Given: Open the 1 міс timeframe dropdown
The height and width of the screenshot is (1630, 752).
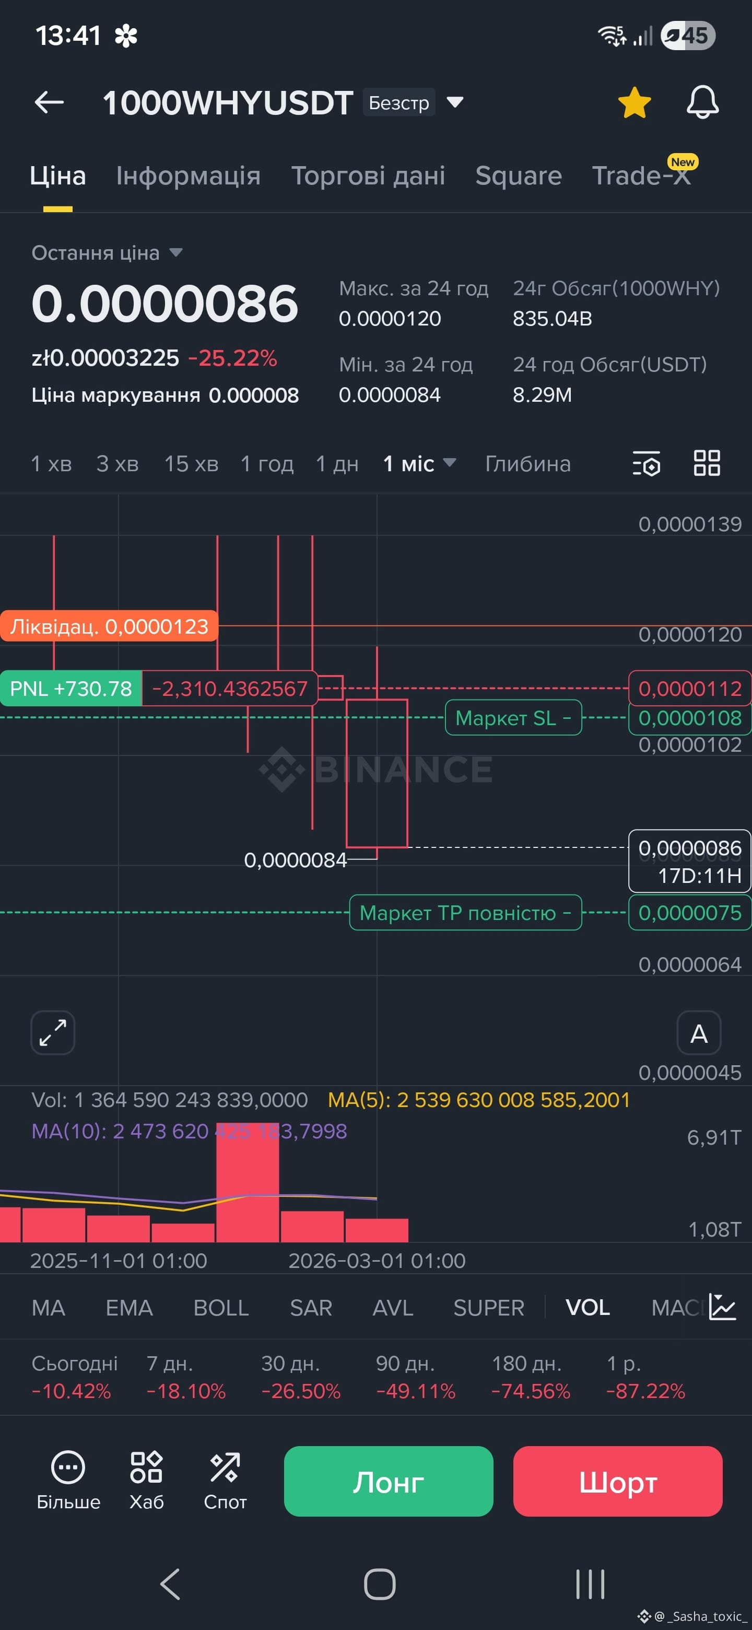Looking at the screenshot, I should click(419, 464).
